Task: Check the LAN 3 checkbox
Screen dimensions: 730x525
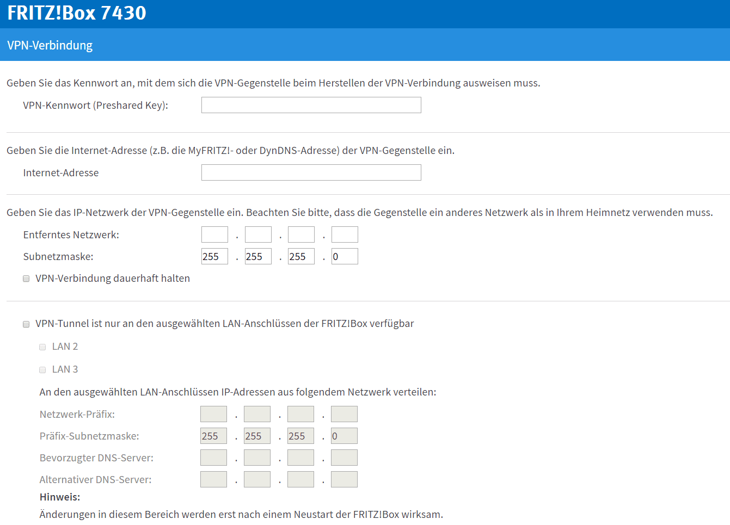Action: click(x=42, y=370)
